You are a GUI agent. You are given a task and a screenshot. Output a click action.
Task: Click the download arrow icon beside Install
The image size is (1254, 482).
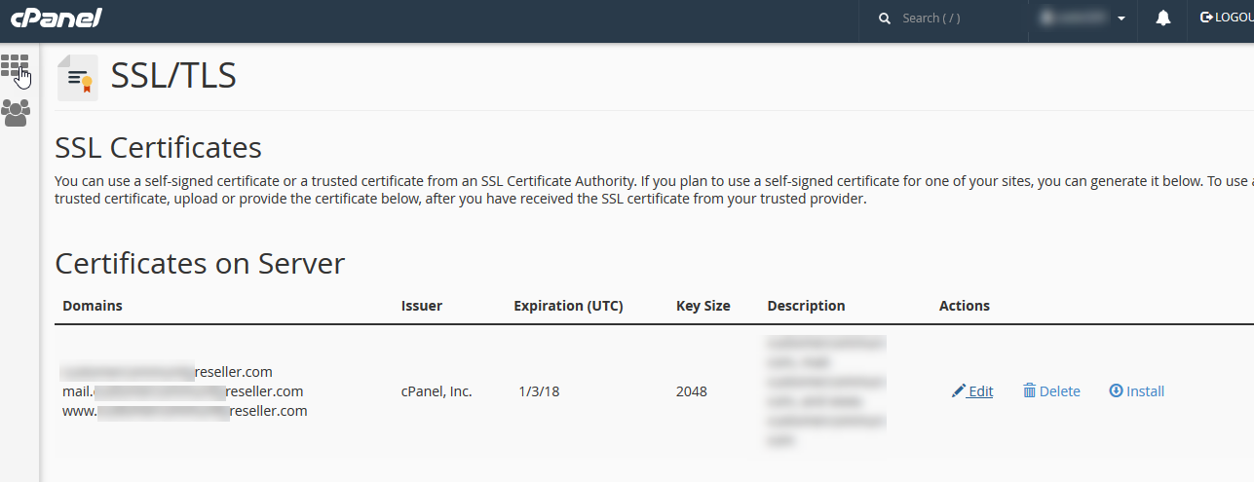coord(1116,391)
